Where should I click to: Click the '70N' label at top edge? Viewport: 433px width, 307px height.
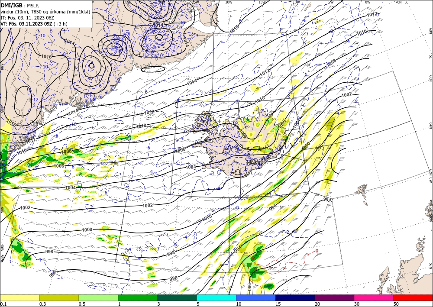(x=398, y=2)
